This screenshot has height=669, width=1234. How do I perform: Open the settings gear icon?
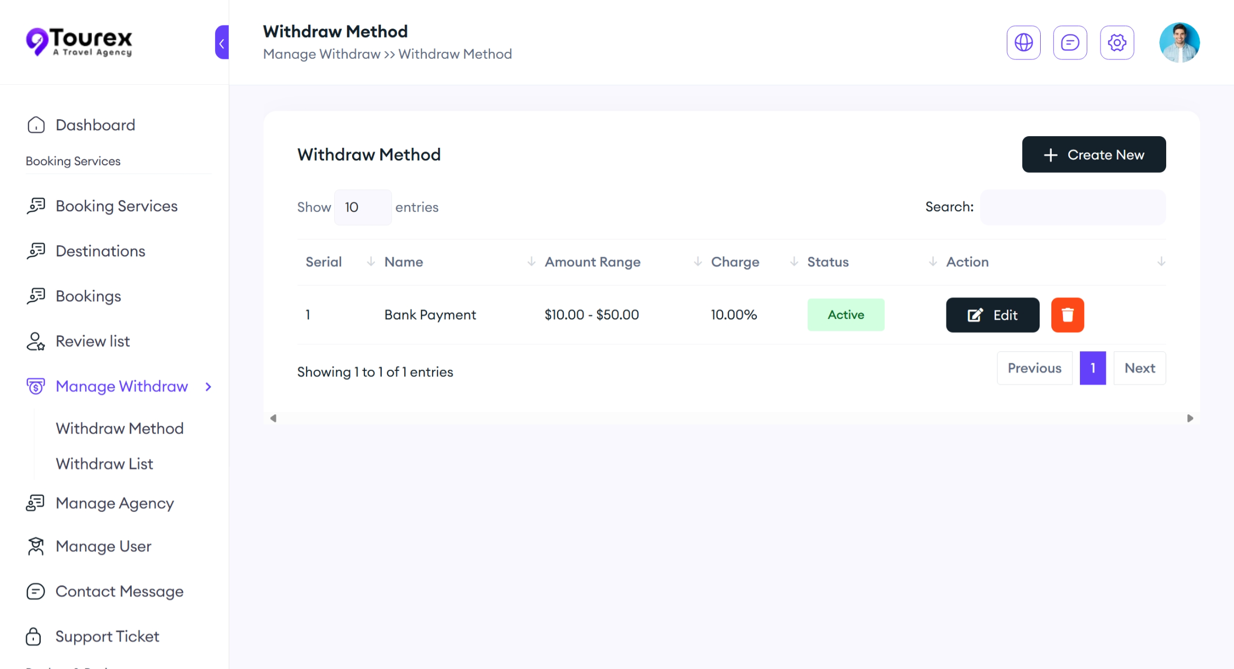coord(1116,42)
